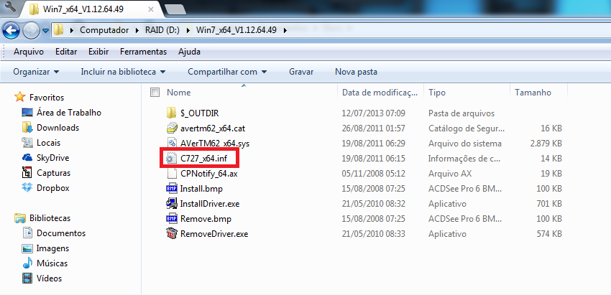Click the greyed Forward arrow button

(x=31, y=30)
